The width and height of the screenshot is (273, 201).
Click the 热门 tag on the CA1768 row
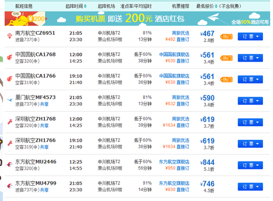pos(226,58)
